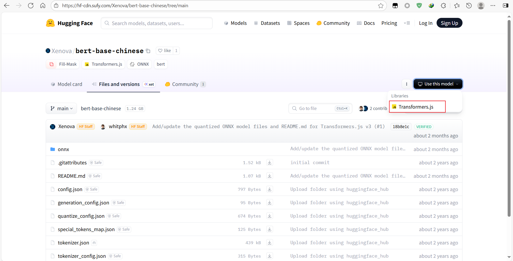Expand the Use this model dropdown
This screenshot has width=513, height=261.
tap(438, 84)
